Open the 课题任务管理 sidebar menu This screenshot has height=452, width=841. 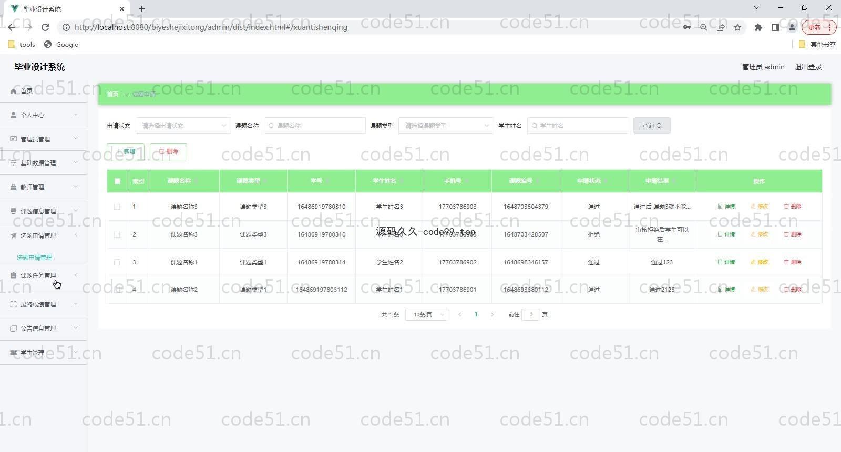pyautogui.click(x=43, y=275)
